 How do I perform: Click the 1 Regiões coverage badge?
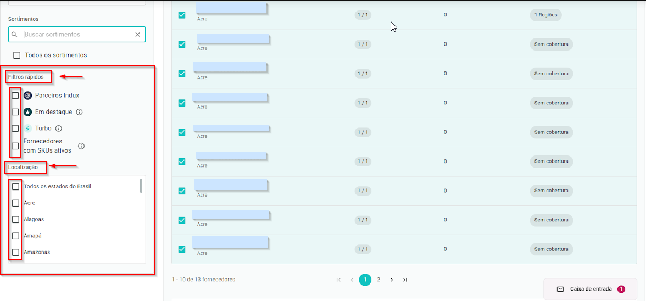point(545,15)
